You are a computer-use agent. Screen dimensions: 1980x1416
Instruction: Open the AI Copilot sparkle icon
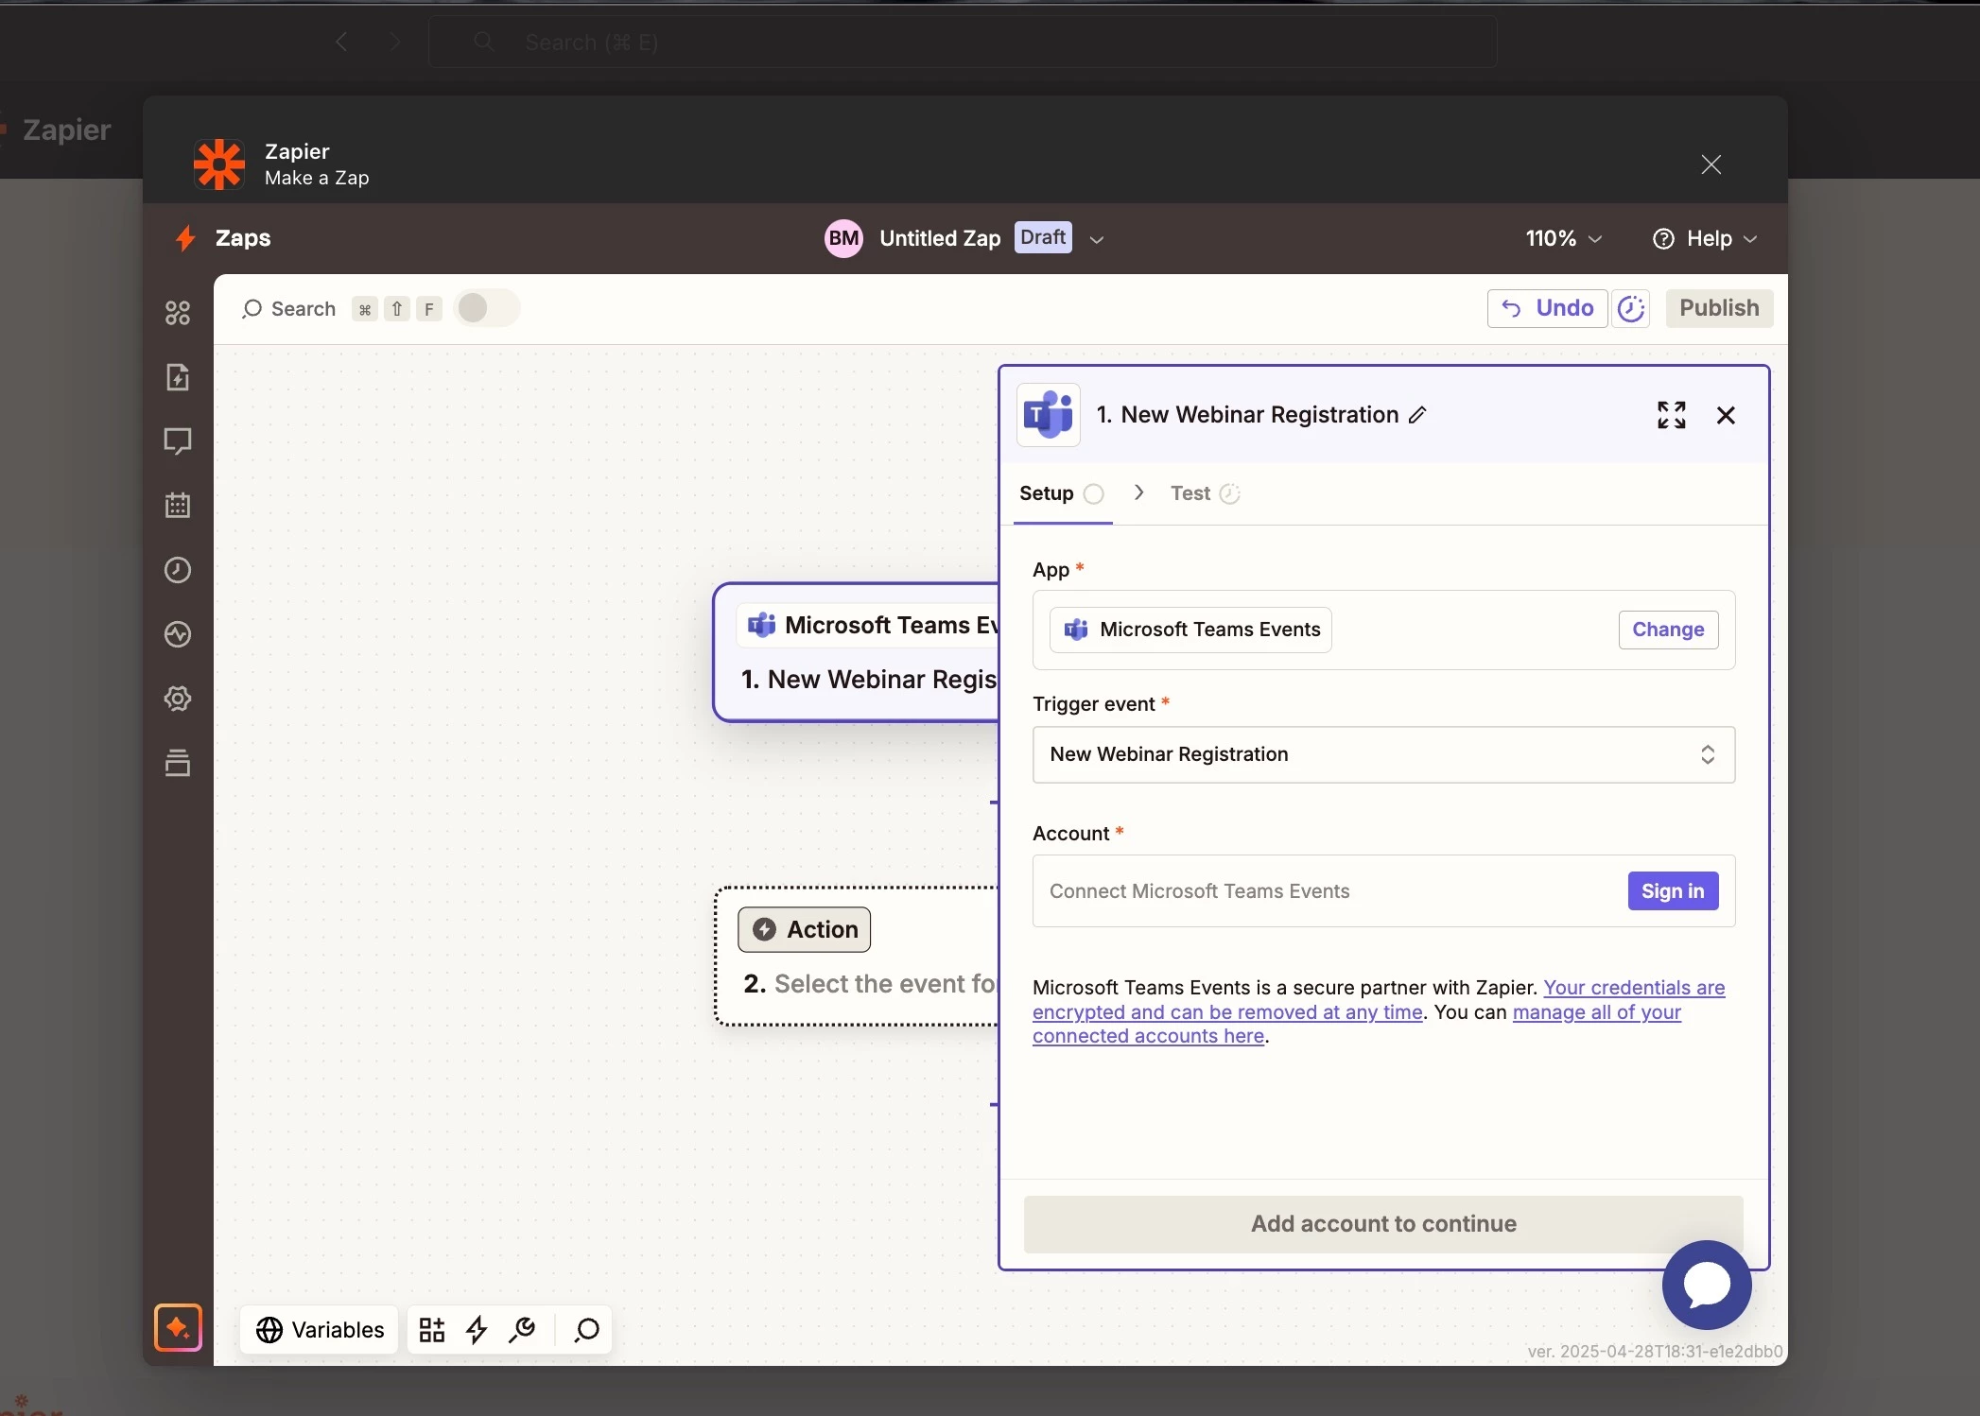point(178,1328)
